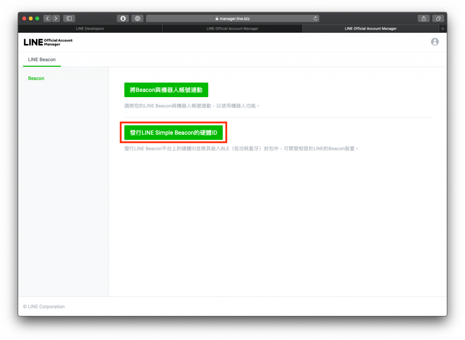Click the Safari forward arrow
This screenshot has height=340, width=465.
56,18
